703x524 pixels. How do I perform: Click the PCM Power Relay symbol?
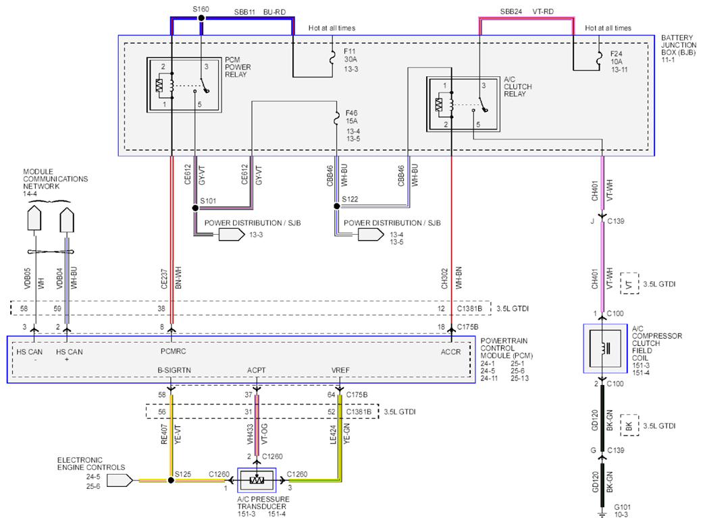pos(184,85)
